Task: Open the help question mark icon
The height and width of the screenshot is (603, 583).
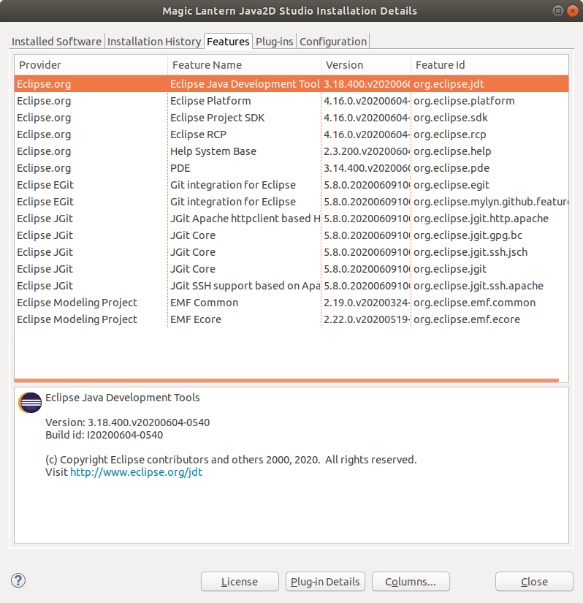Action: [x=18, y=580]
